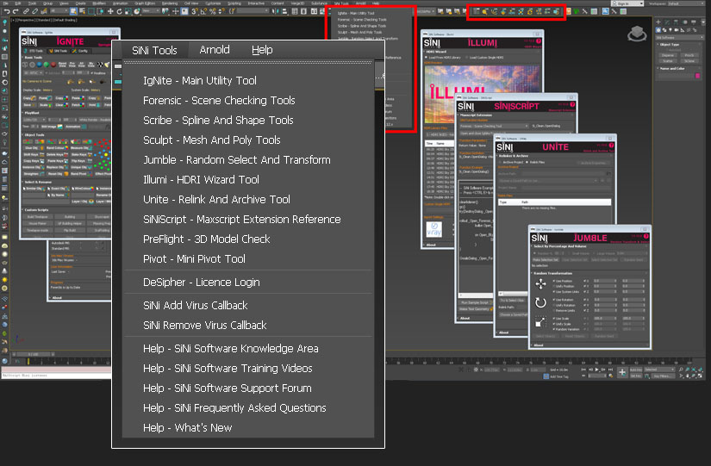This screenshot has width=711, height=466.
Task: Choose DeSipher - Licence Login
Action: coord(202,283)
